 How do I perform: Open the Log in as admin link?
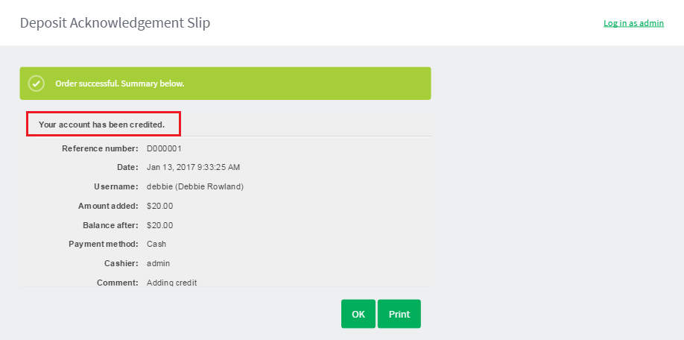[x=633, y=23]
